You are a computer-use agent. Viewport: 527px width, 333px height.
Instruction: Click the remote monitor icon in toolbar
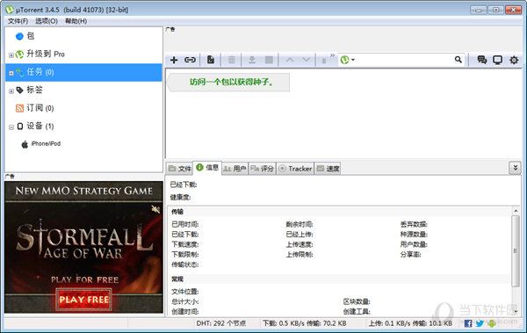[x=497, y=60]
